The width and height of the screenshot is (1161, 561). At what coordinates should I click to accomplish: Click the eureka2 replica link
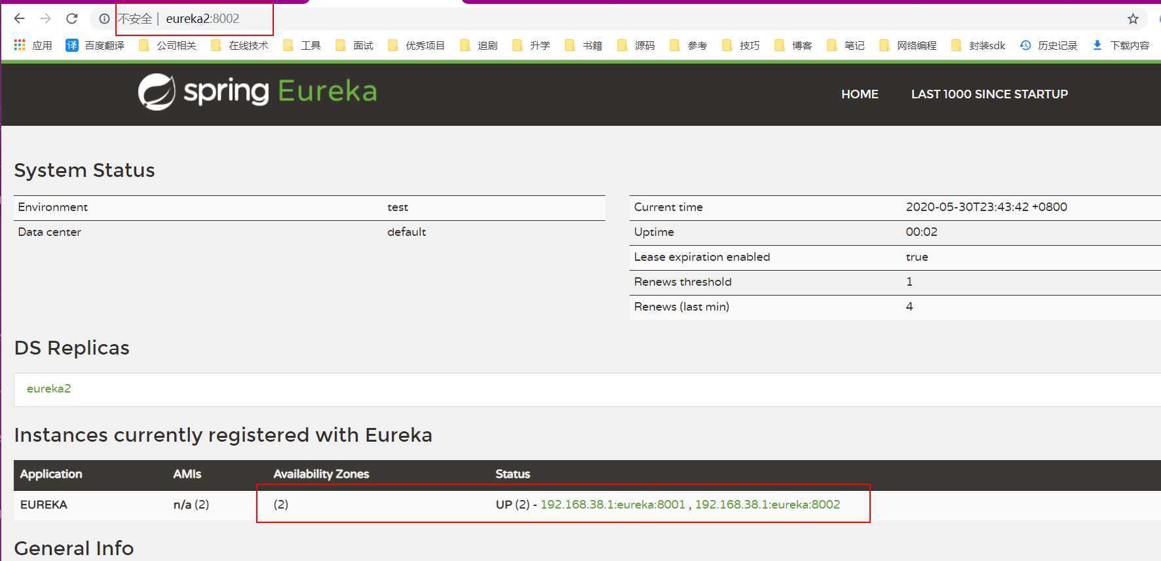(x=48, y=389)
